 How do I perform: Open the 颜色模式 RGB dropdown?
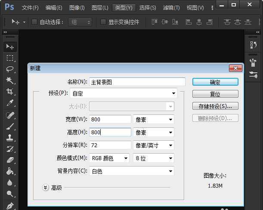[110, 158]
